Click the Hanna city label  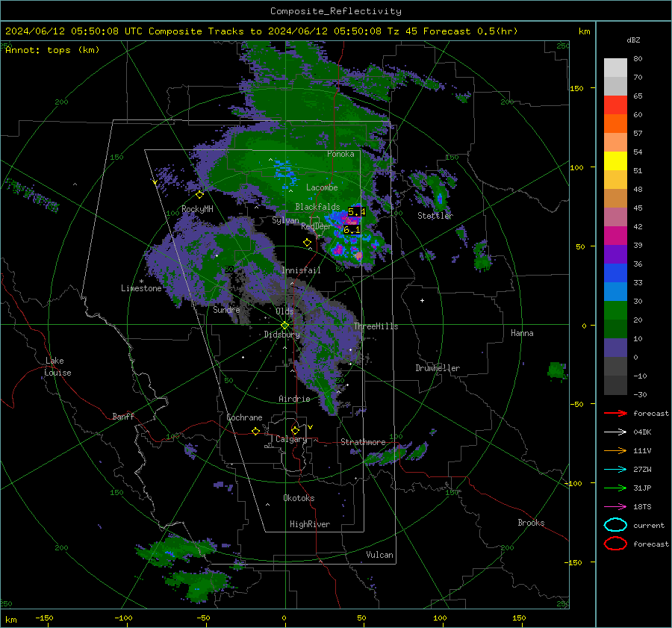tap(522, 333)
